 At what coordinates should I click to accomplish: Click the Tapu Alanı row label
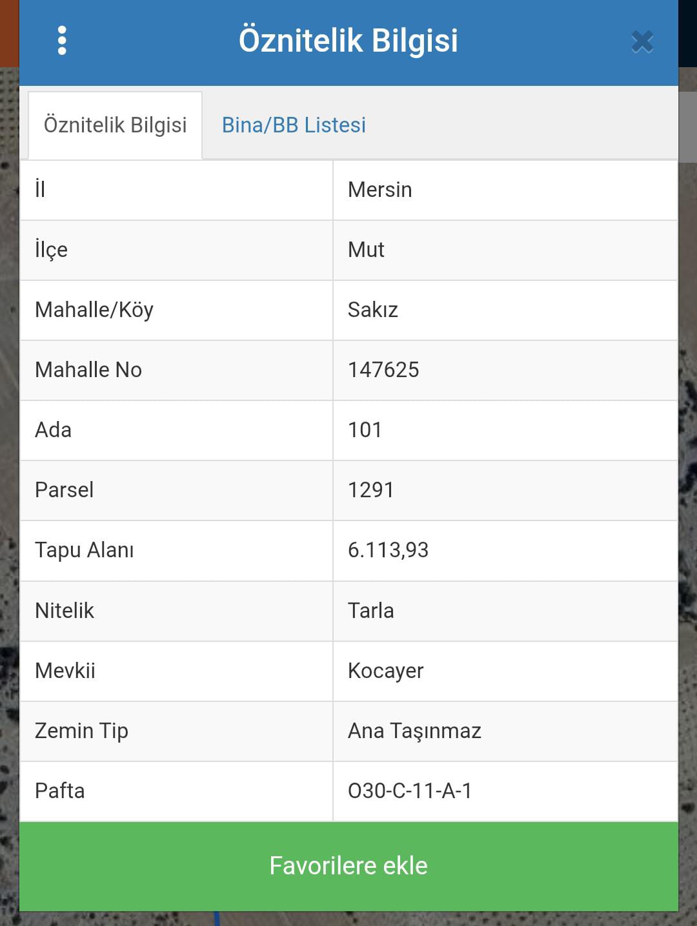85,550
